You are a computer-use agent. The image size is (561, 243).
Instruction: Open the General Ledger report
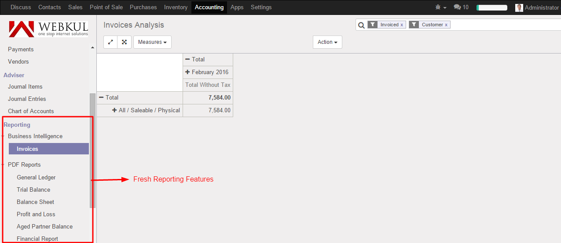[x=36, y=178]
